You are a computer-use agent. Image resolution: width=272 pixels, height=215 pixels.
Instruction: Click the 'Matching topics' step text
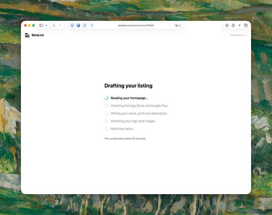click(122, 129)
